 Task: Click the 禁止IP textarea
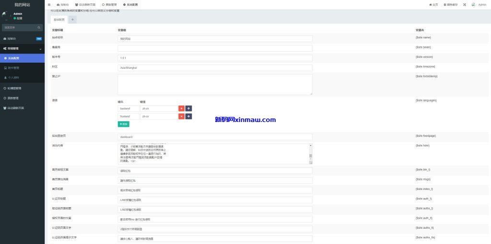tap(215, 84)
